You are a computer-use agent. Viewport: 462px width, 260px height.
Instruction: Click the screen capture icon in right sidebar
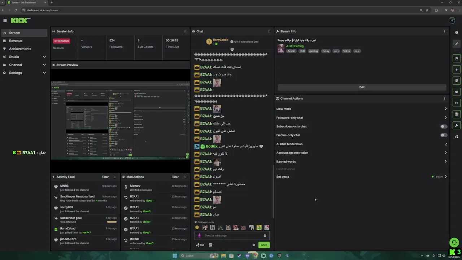pyautogui.click(x=457, y=58)
